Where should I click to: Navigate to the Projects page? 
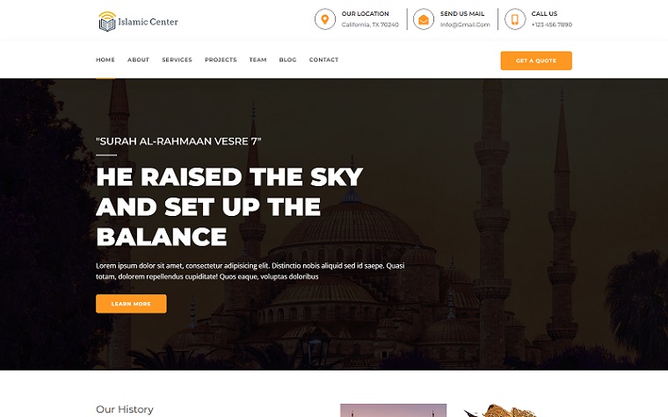click(x=221, y=60)
